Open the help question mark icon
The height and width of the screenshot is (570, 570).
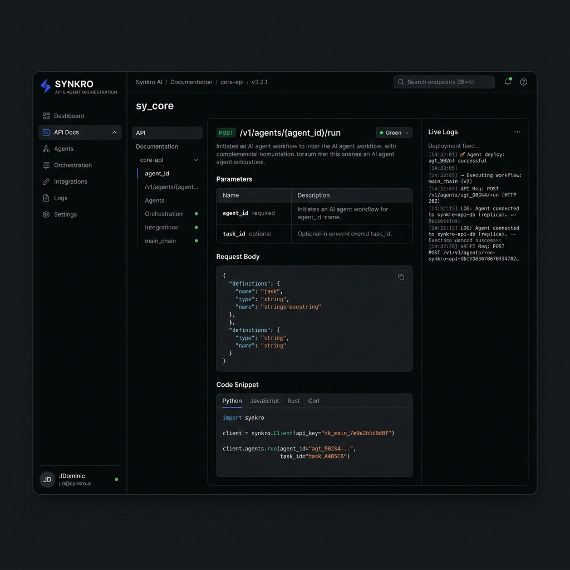523,82
